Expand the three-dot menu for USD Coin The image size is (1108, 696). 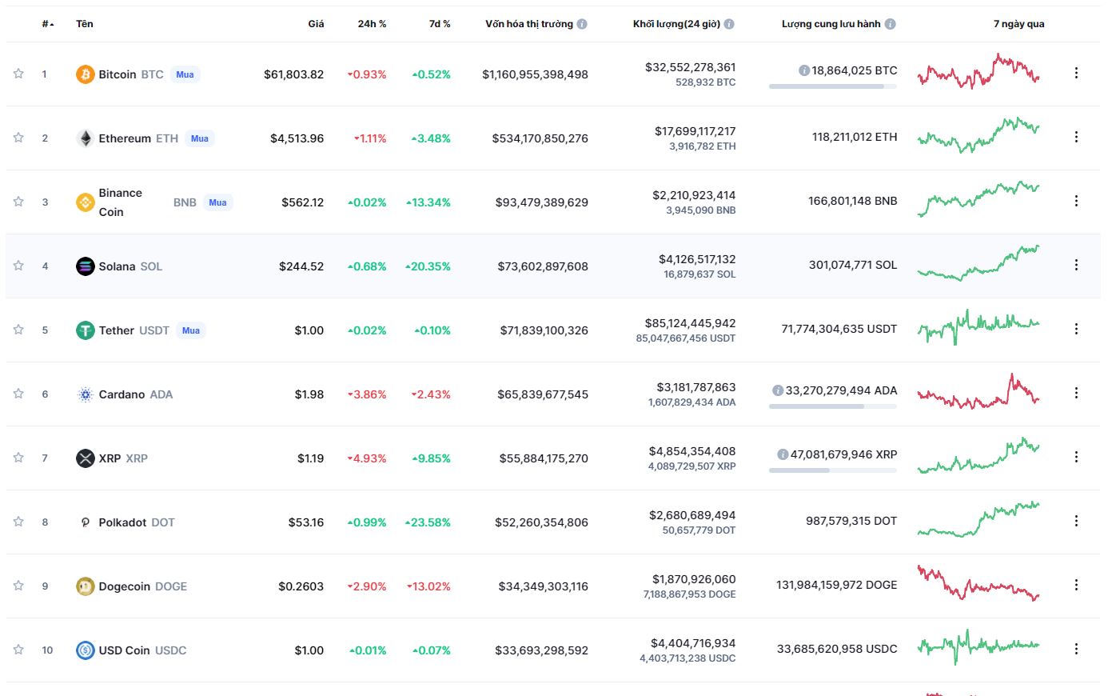(x=1076, y=649)
